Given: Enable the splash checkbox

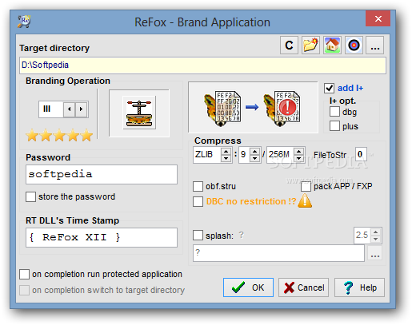Looking at the screenshot, I should coord(198,236).
